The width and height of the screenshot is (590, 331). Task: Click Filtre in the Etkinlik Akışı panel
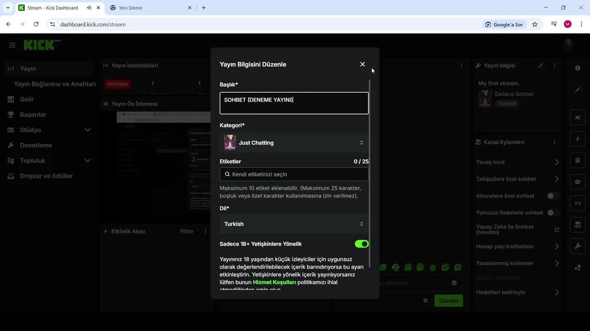(187, 231)
